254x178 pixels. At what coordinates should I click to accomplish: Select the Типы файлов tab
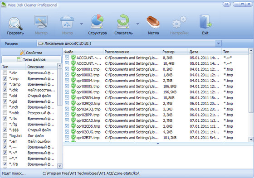coord(31,59)
